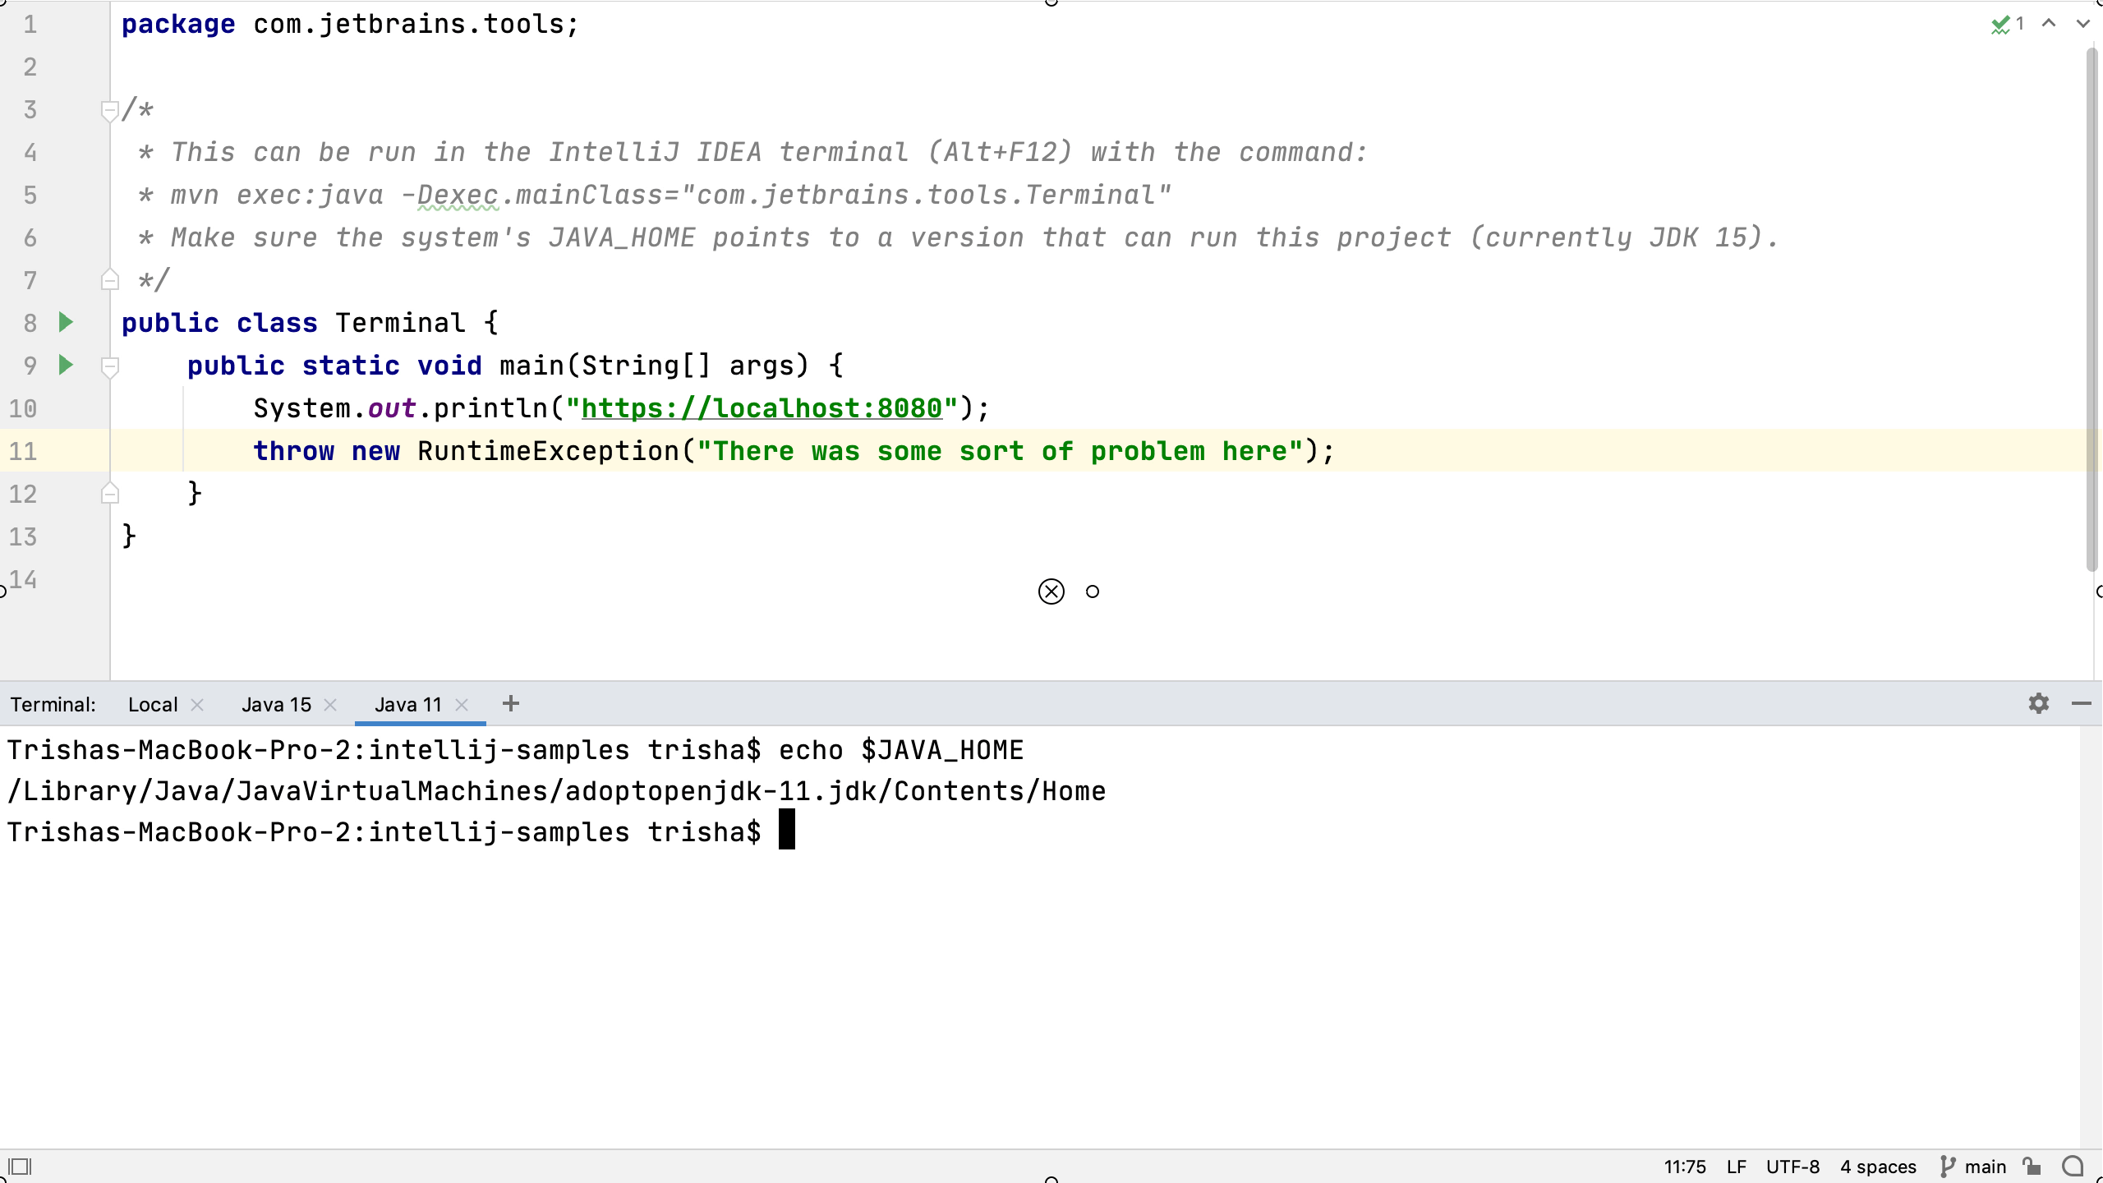The image size is (2103, 1183).
Task: Close the Java 11 terminal tab
Action: pyautogui.click(x=461, y=704)
